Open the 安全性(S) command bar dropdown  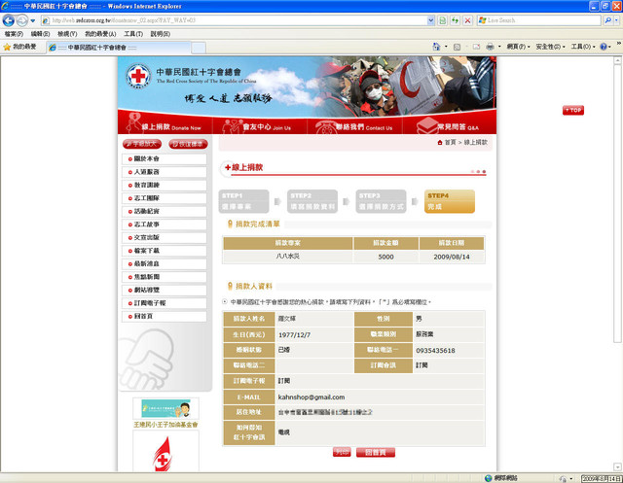[550, 47]
